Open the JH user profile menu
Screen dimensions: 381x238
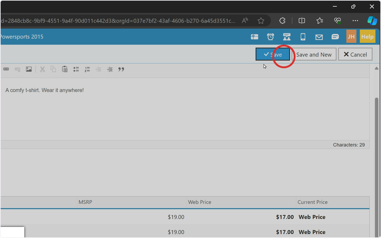(x=351, y=36)
